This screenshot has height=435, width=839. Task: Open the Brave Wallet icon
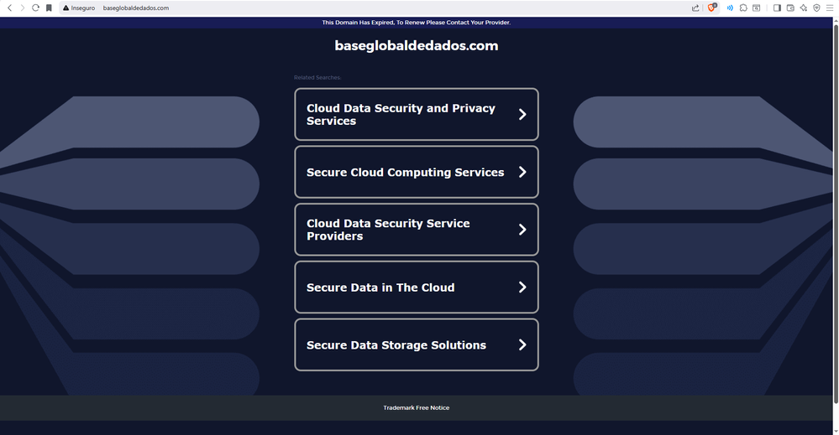pos(790,8)
